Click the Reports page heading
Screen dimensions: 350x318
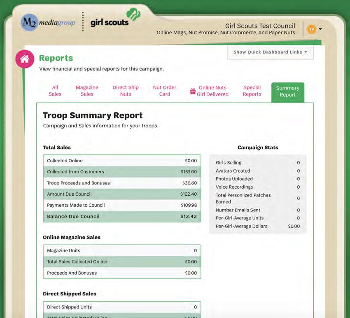click(x=56, y=58)
